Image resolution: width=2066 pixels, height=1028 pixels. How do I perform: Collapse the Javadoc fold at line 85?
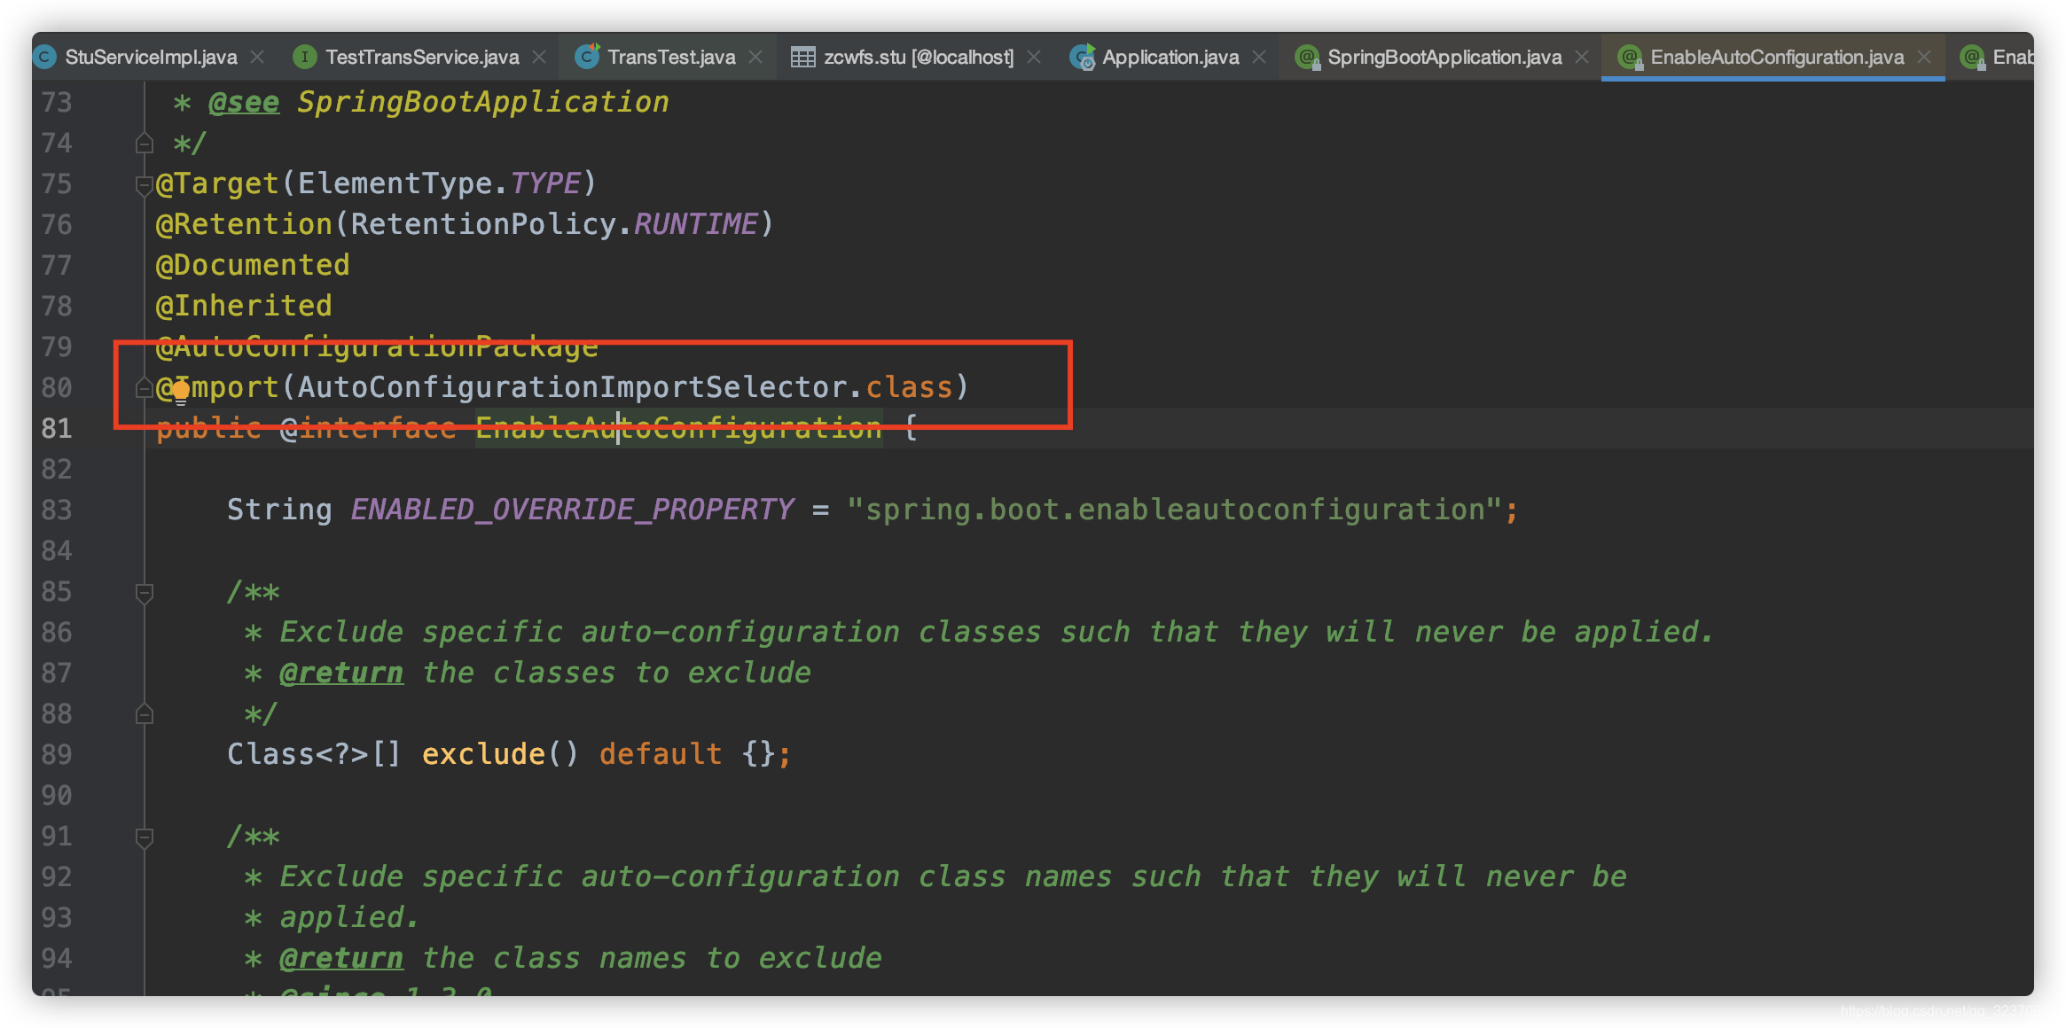[145, 592]
